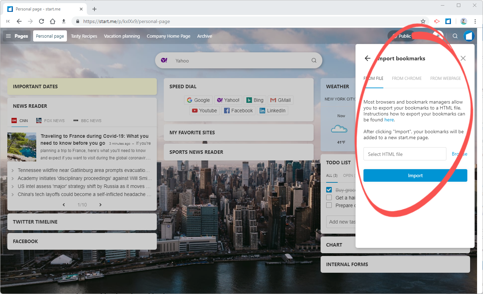Click the browser forward arrow
Viewport: 483px width, 294px height.
30,21
